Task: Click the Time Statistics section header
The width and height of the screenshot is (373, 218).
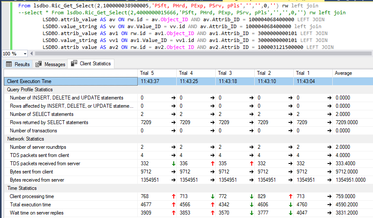Action: pos(22,188)
